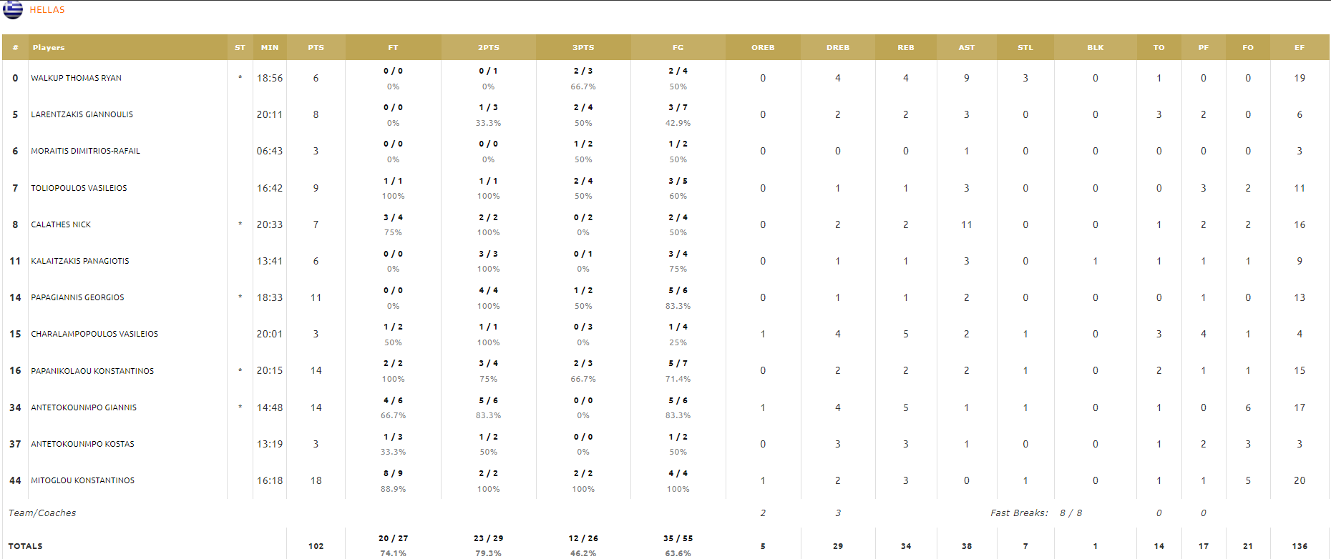Click the REB column header
The width and height of the screenshot is (1331, 559).
(906, 47)
